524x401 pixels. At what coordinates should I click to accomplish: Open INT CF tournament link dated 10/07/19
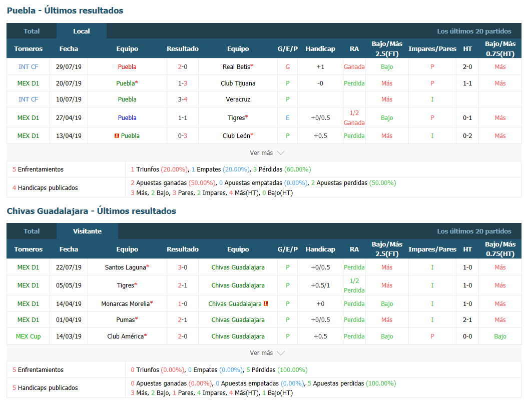tap(29, 99)
